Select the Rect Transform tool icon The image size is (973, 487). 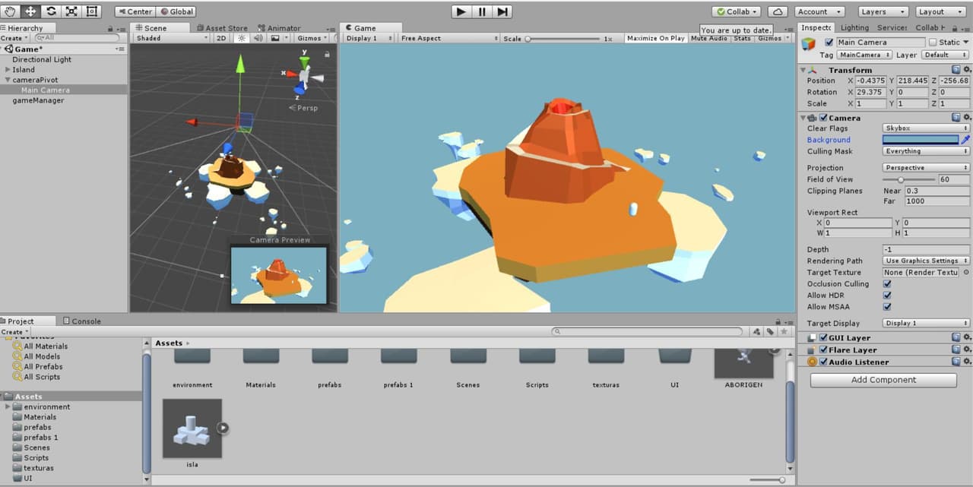click(x=92, y=11)
